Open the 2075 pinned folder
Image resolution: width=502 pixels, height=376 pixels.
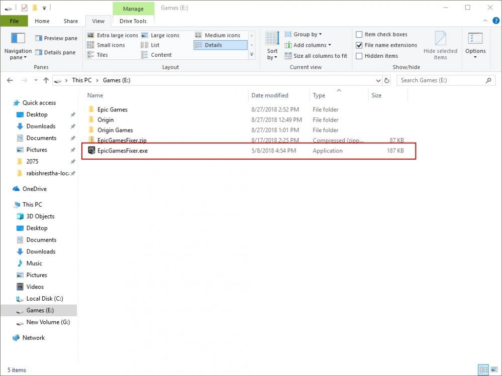coord(32,162)
